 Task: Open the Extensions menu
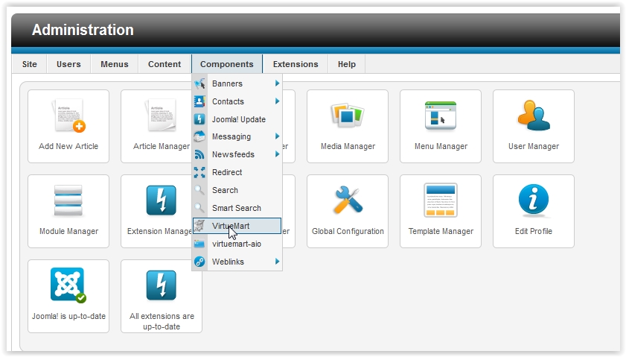coord(296,64)
